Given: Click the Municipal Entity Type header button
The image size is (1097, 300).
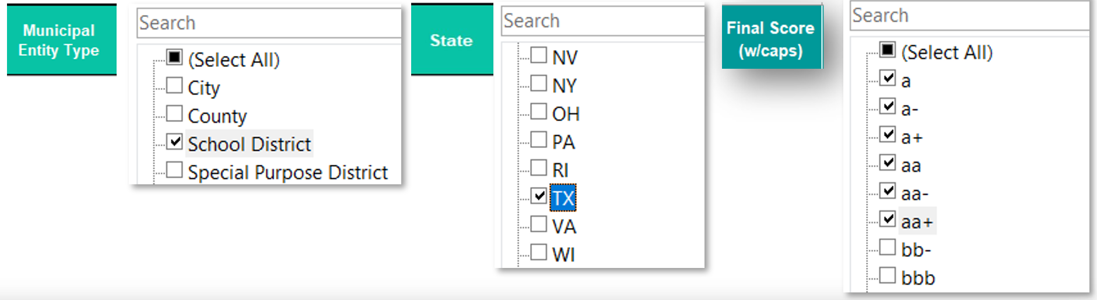Looking at the screenshot, I should pos(61,40).
